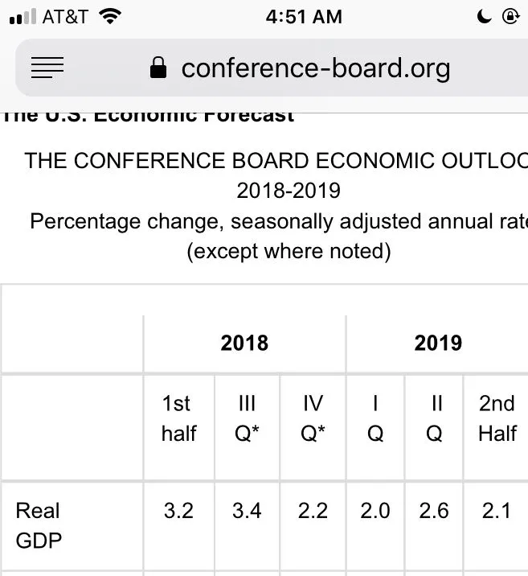The image size is (528, 576).
Task: Open the Reader view lines icon
Action: pos(47,68)
